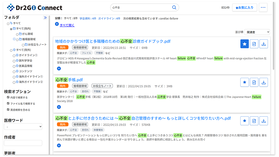The image size is (279, 157).
Task: Download the 心不全と上手に付き合うためには file
Action: [x=264, y=121]
